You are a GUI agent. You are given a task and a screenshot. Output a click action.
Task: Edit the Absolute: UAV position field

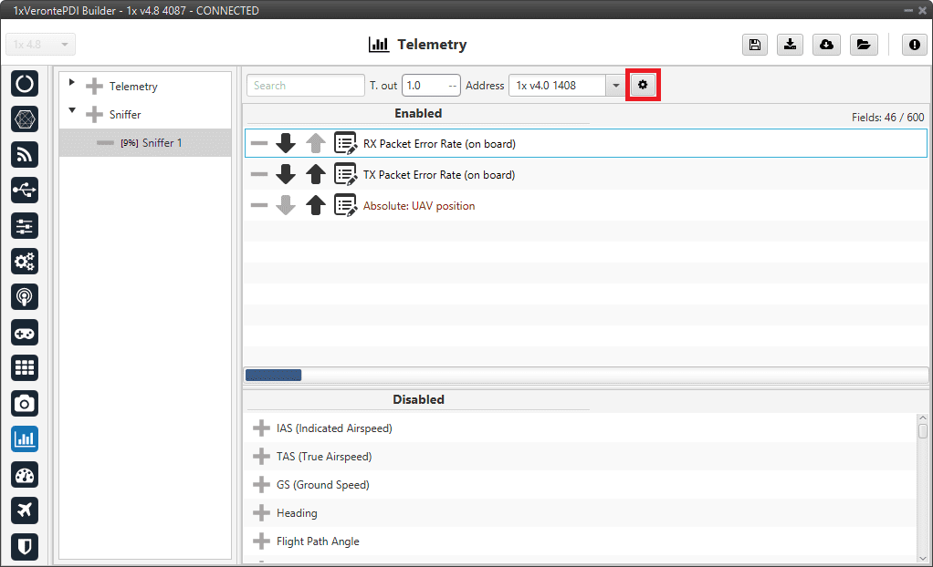pos(345,206)
